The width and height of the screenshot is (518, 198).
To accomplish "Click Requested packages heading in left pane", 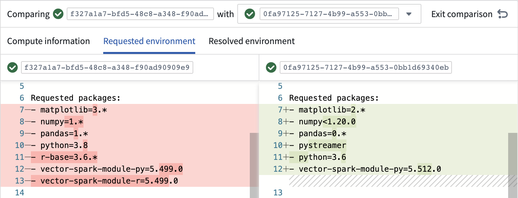I will pos(76,98).
